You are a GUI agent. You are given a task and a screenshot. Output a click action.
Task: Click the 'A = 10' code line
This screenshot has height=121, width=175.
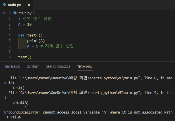point(25,24)
